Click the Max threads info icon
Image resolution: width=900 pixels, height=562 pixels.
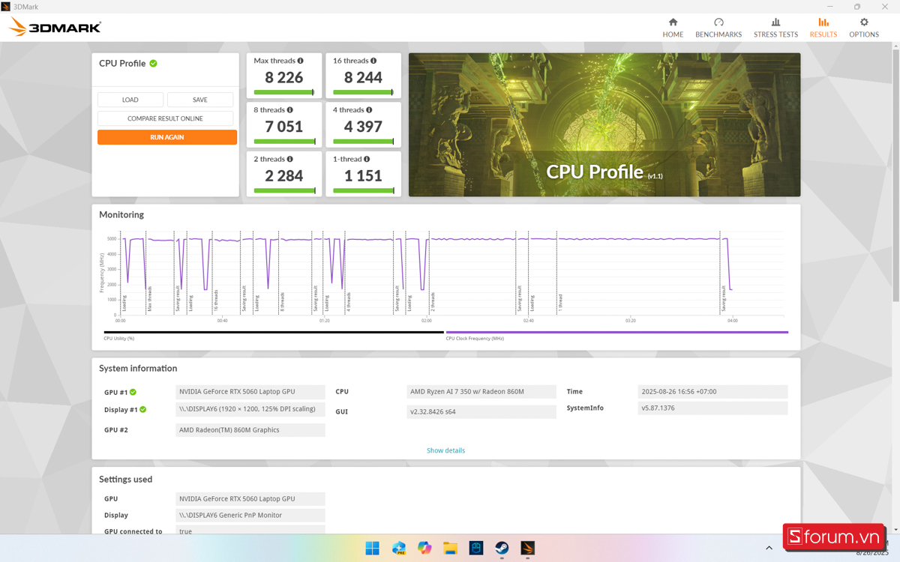tap(301, 61)
